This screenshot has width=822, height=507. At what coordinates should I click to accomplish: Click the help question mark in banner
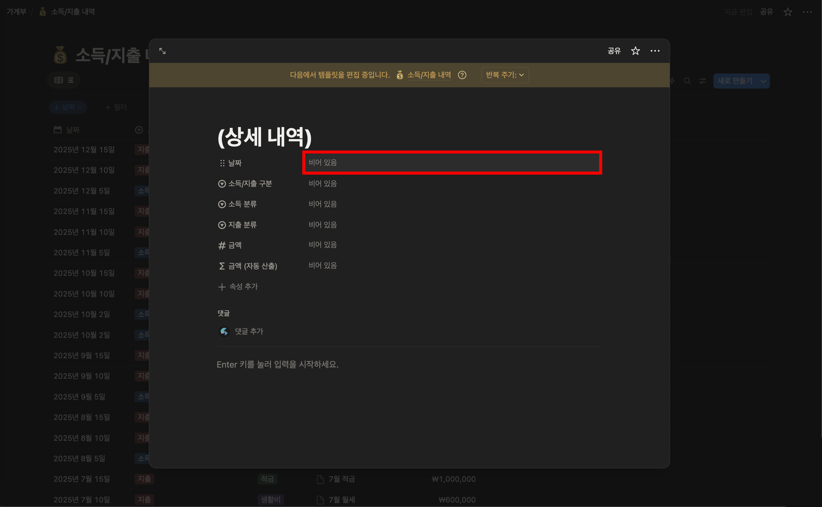click(462, 75)
